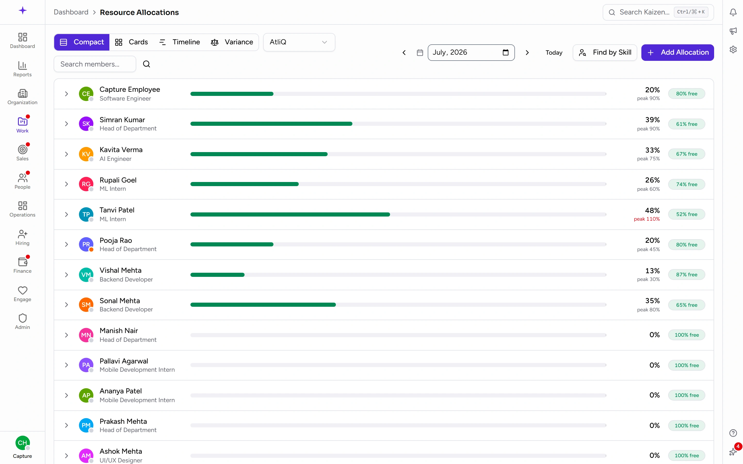Viewport: 743px width, 464px height.
Task: Switch to Cards view tab
Action: [x=131, y=42]
